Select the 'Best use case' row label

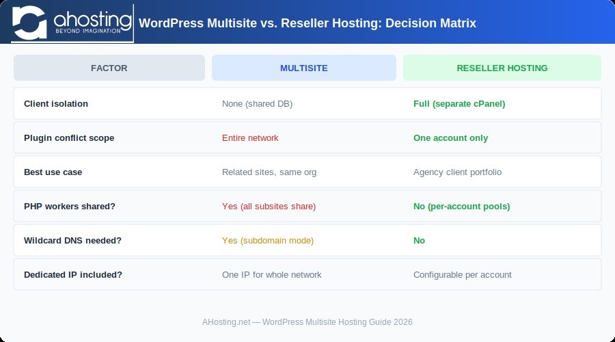tap(53, 172)
